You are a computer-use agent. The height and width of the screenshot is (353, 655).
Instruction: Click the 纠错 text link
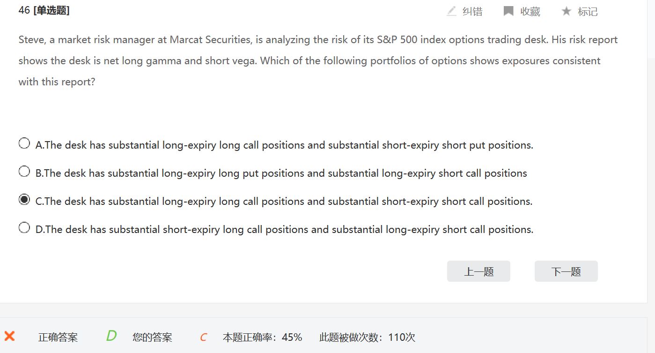click(472, 12)
